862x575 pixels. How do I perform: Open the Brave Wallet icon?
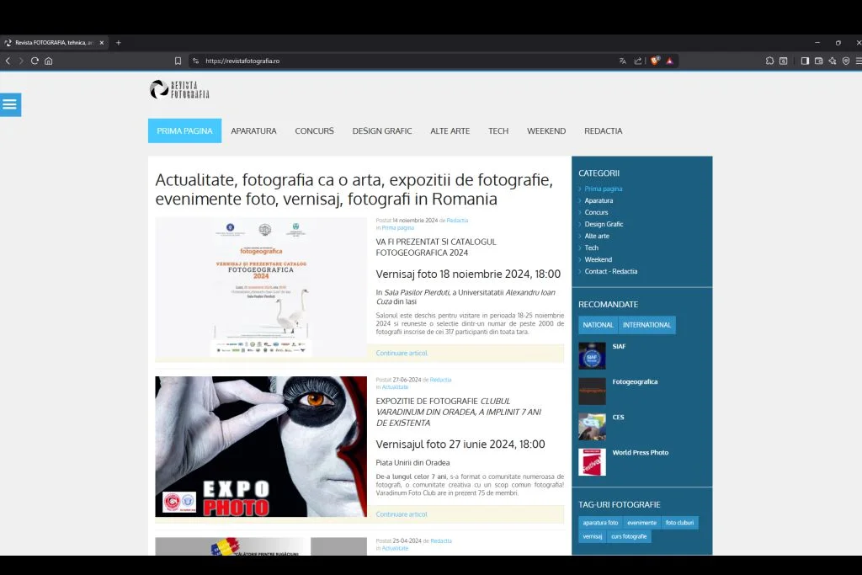click(818, 61)
